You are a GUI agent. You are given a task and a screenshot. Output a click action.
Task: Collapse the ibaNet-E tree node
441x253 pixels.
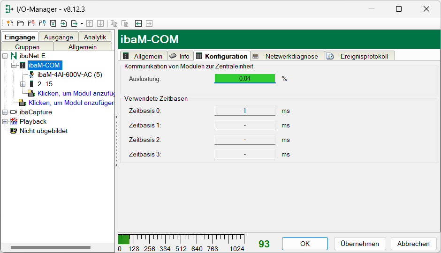click(5, 56)
